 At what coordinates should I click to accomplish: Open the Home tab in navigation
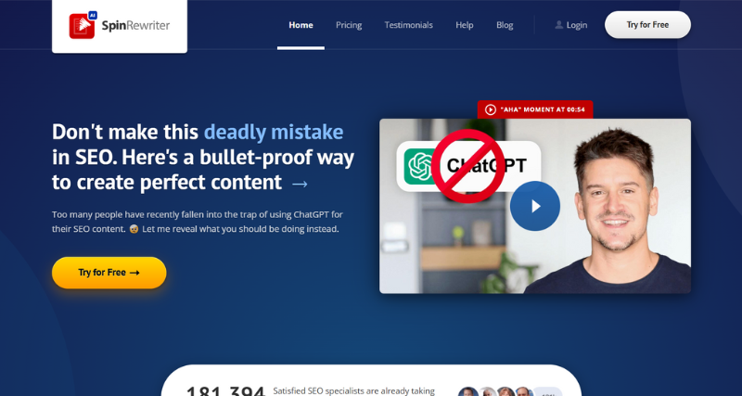pyautogui.click(x=301, y=25)
